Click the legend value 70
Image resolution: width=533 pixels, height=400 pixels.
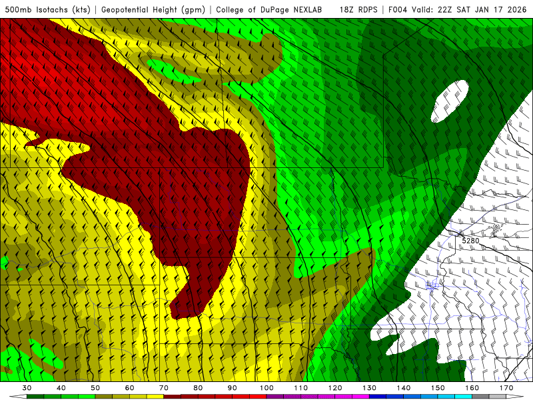164,388
